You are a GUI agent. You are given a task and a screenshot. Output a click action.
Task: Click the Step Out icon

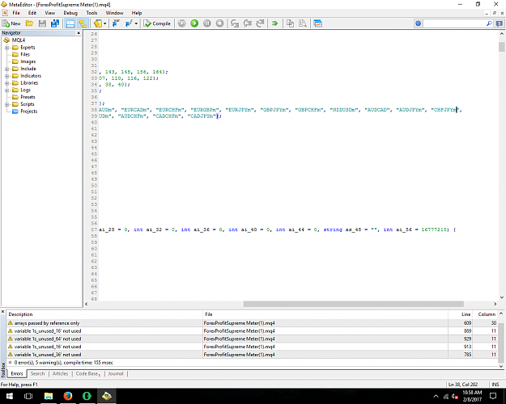(x=260, y=23)
